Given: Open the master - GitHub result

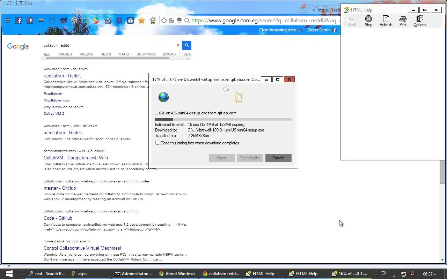Looking at the screenshot, I should 60,188.
